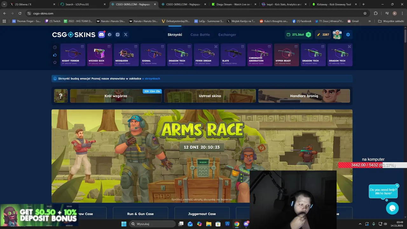Open File Explorer from the taskbar
Screen dimensions: 407x229
209,224
